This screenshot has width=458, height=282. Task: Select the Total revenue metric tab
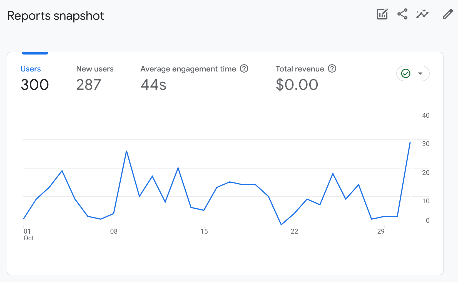(300, 69)
